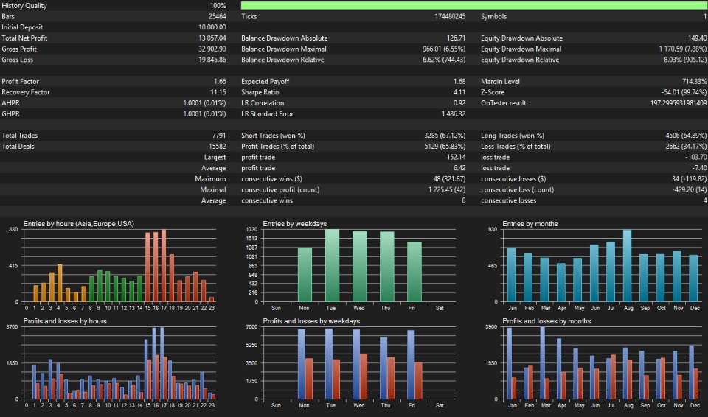The image size is (708, 417).
Task: Click maximal consecutive profit value 1 225.45 (42)
Action: [447, 190]
